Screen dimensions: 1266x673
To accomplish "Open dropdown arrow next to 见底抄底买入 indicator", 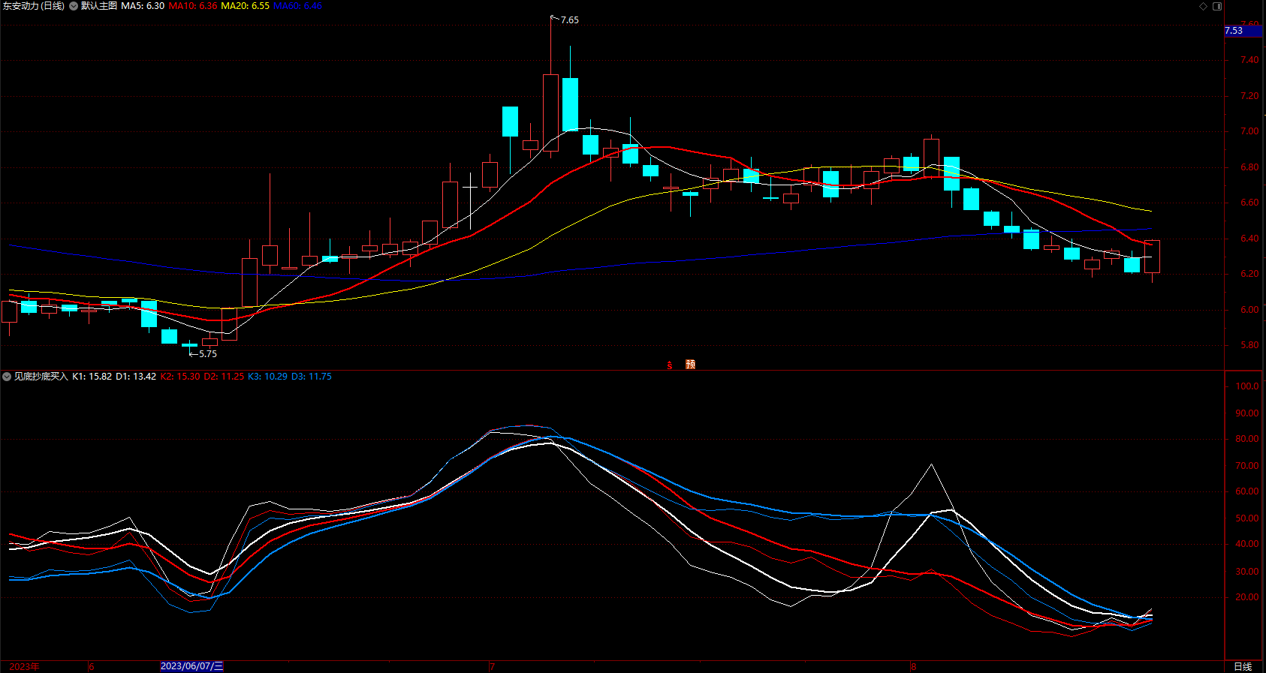I will tap(7, 377).
